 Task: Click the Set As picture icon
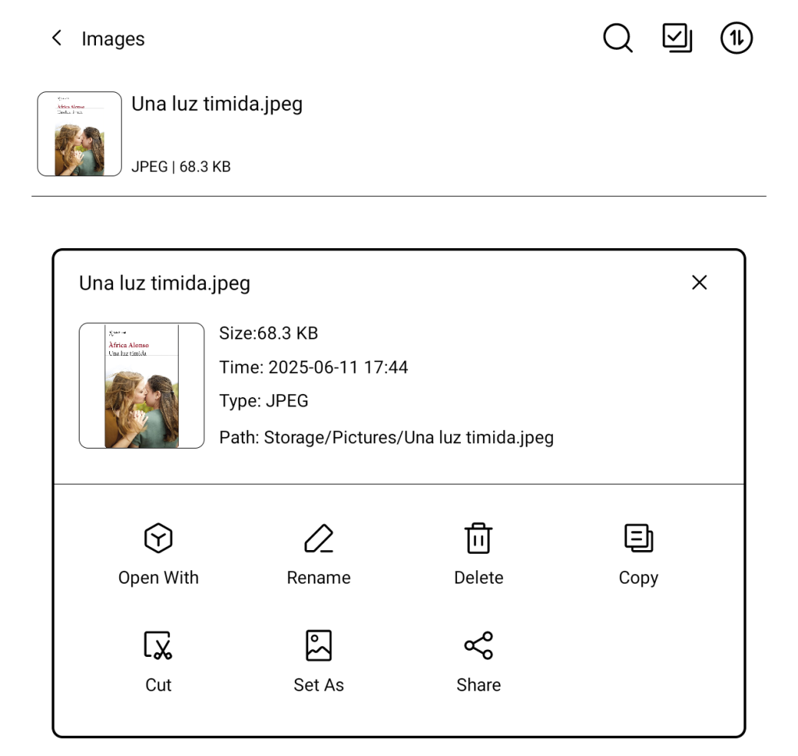pyautogui.click(x=318, y=645)
